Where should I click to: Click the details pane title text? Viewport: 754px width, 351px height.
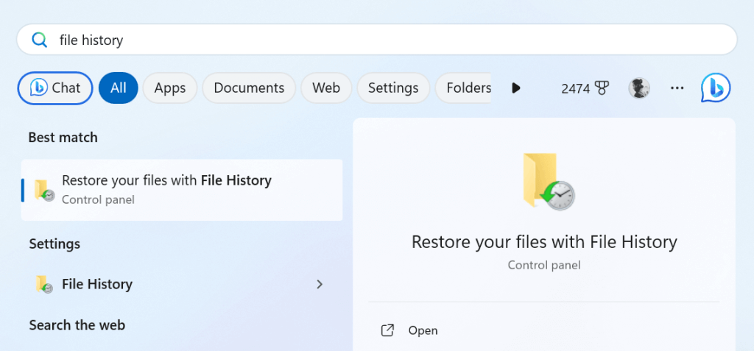pos(544,241)
